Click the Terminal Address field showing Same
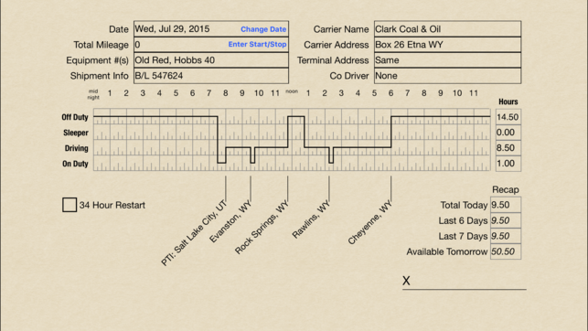588x331 pixels. pyautogui.click(x=447, y=60)
